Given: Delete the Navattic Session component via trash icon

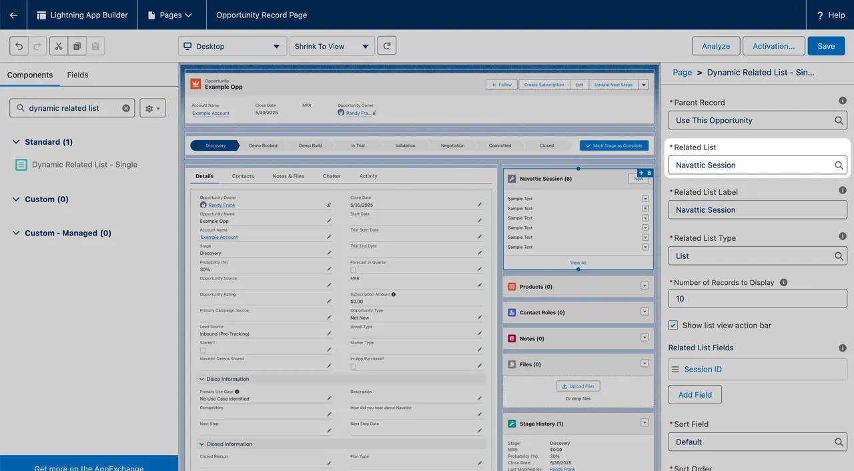Looking at the screenshot, I should coord(649,173).
